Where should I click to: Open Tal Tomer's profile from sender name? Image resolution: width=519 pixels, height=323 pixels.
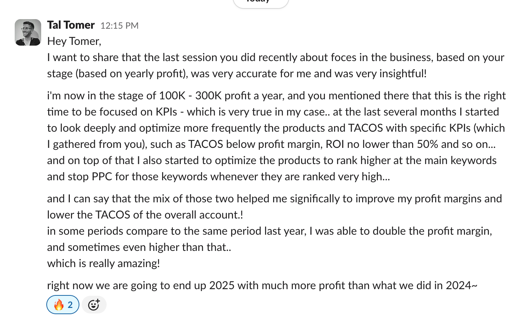tap(71, 25)
